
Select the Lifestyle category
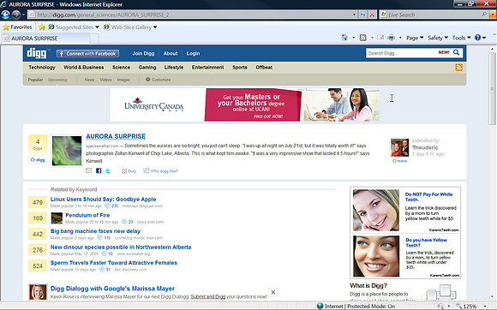point(174,68)
